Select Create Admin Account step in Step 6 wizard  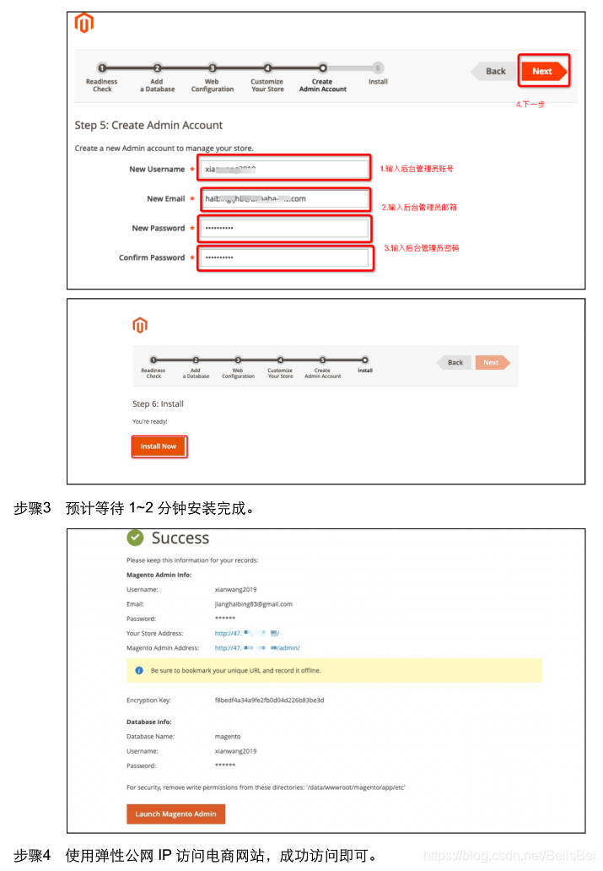coord(323,368)
